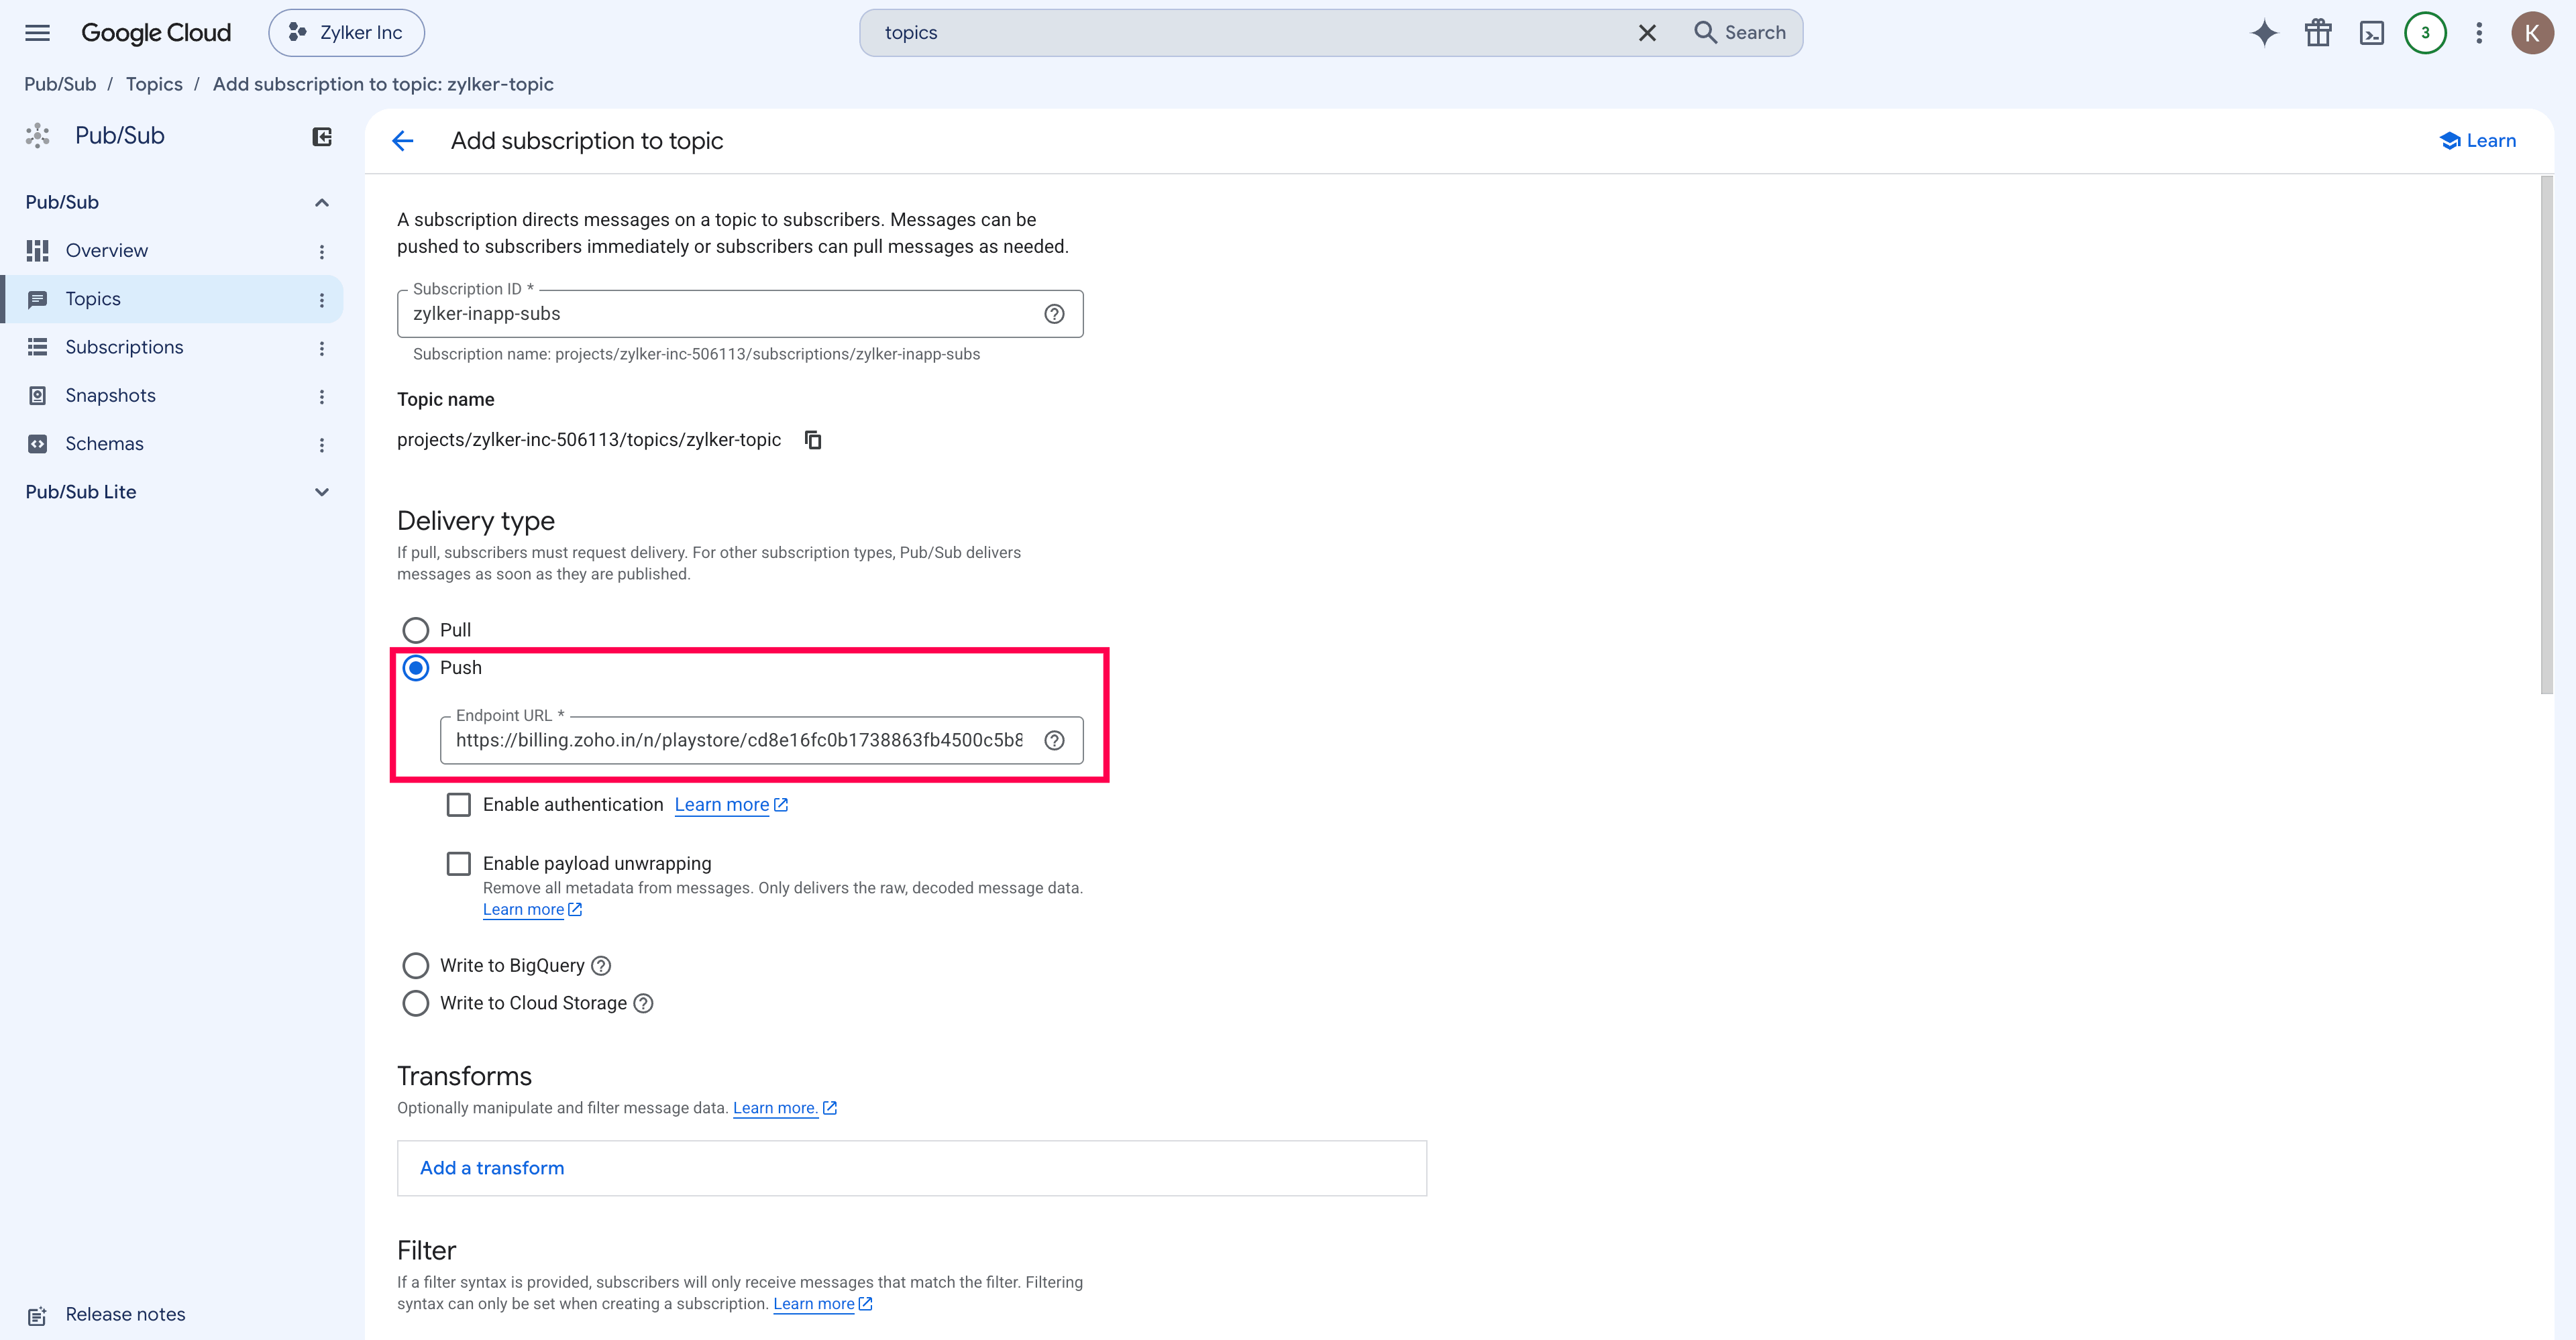Open the K account avatar

point(2532,33)
